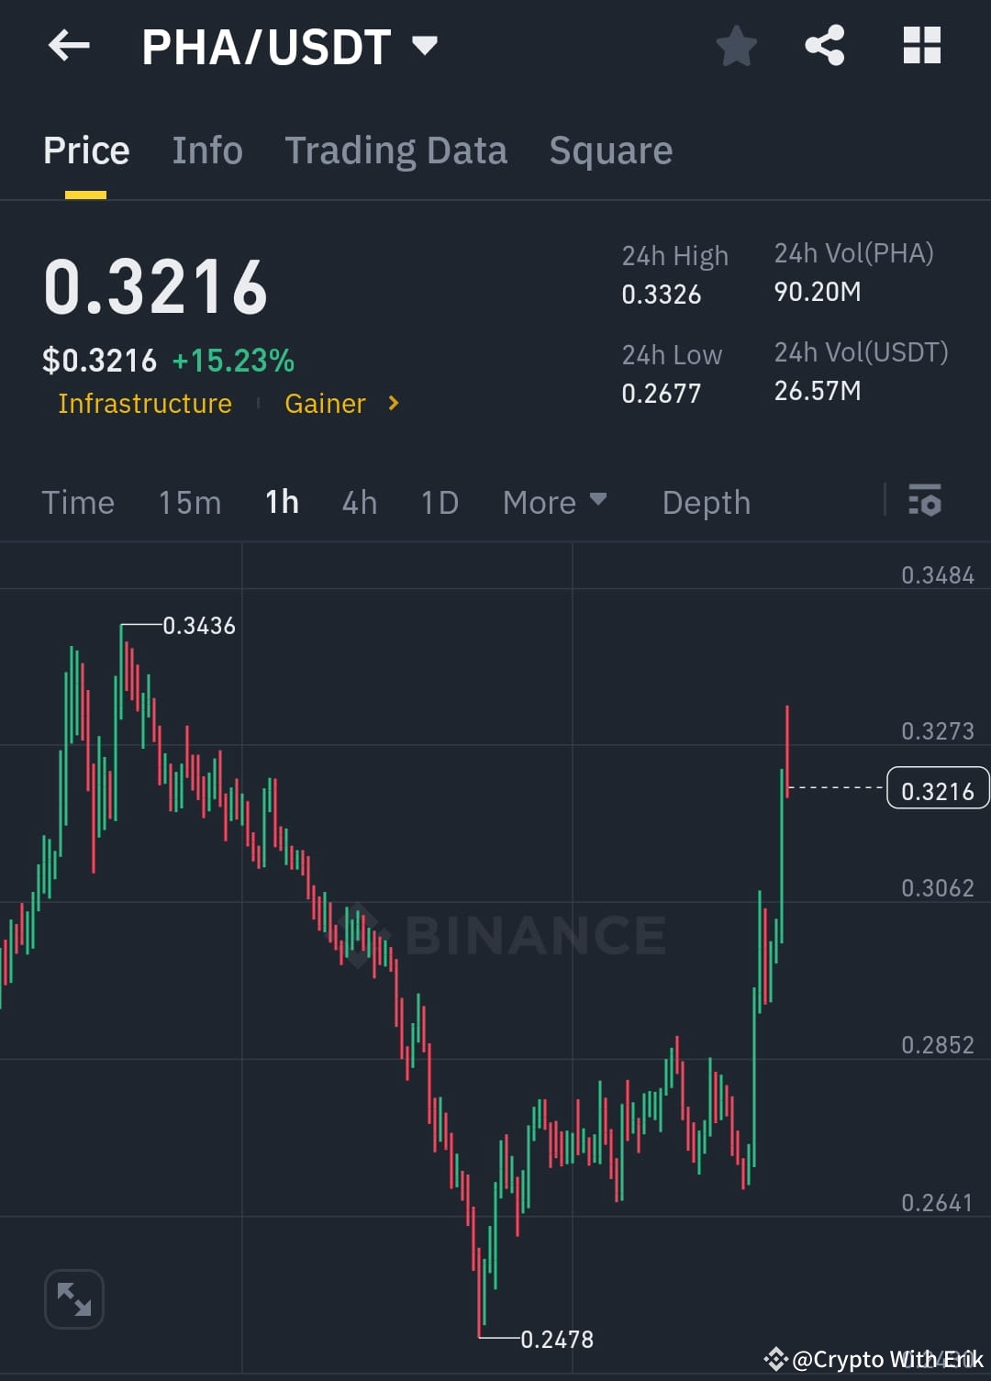Select the Square tab
Image resolution: width=991 pixels, height=1381 pixels.
[610, 150]
